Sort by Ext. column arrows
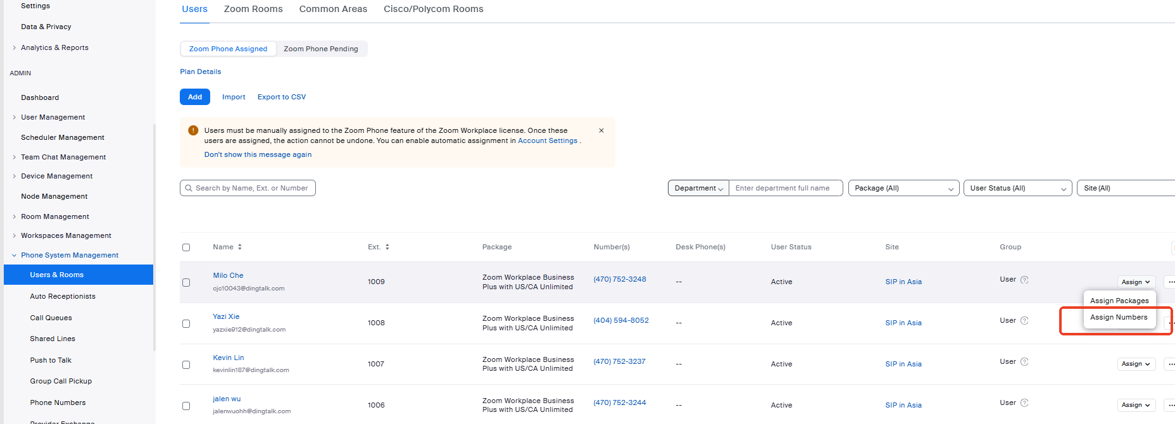The image size is (1175, 424). [x=387, y=247]
